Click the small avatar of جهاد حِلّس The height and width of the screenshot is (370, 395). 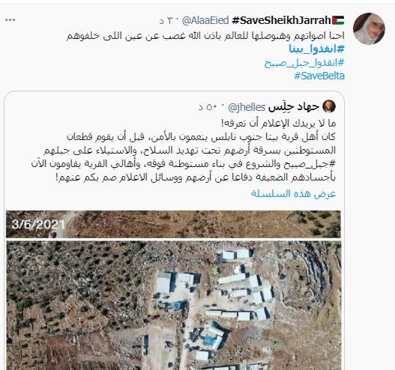coord(329,106)
